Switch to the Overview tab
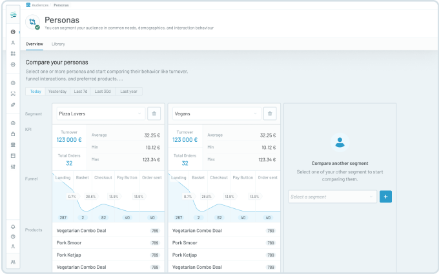Screen dimensions: 439x274 click(34, 44)
